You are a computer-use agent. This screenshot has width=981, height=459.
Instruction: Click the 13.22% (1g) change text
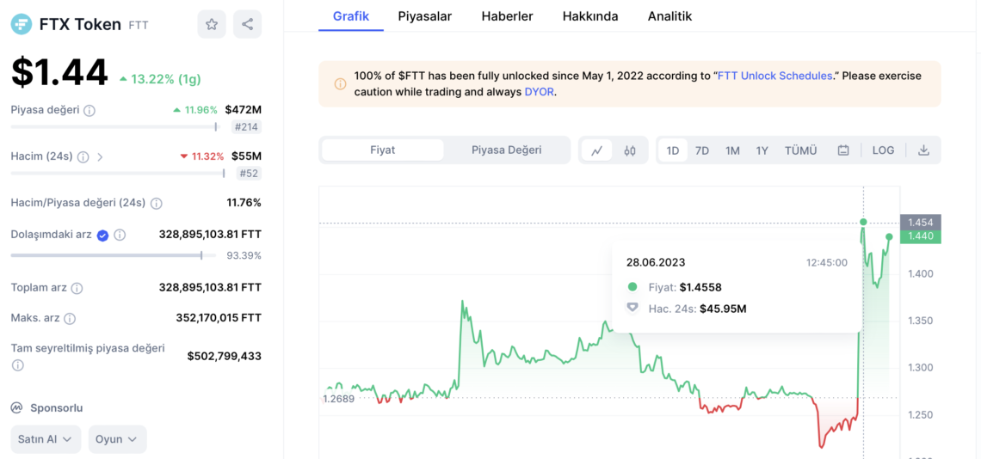click(x=160, y=79)
